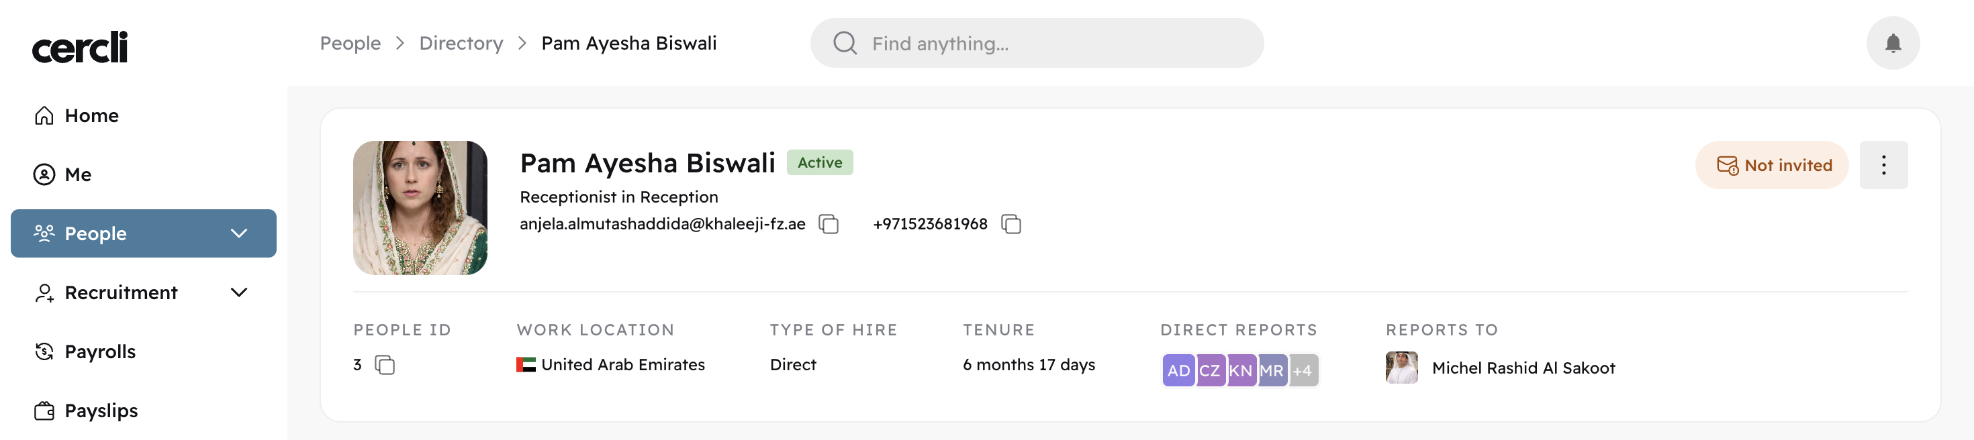Click the CZ direct report avatar
The width and height of the screenshot is (1974, 440).
[x=1209, y=371]
